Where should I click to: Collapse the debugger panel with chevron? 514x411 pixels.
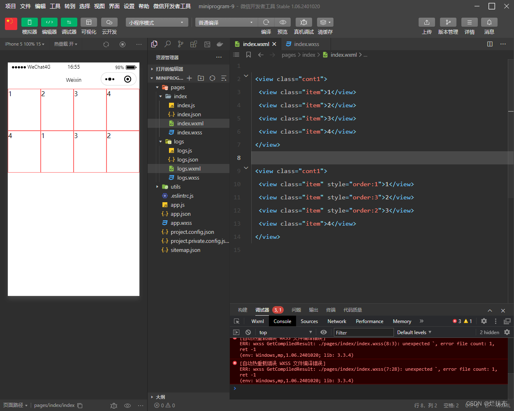tap(490, 310)
